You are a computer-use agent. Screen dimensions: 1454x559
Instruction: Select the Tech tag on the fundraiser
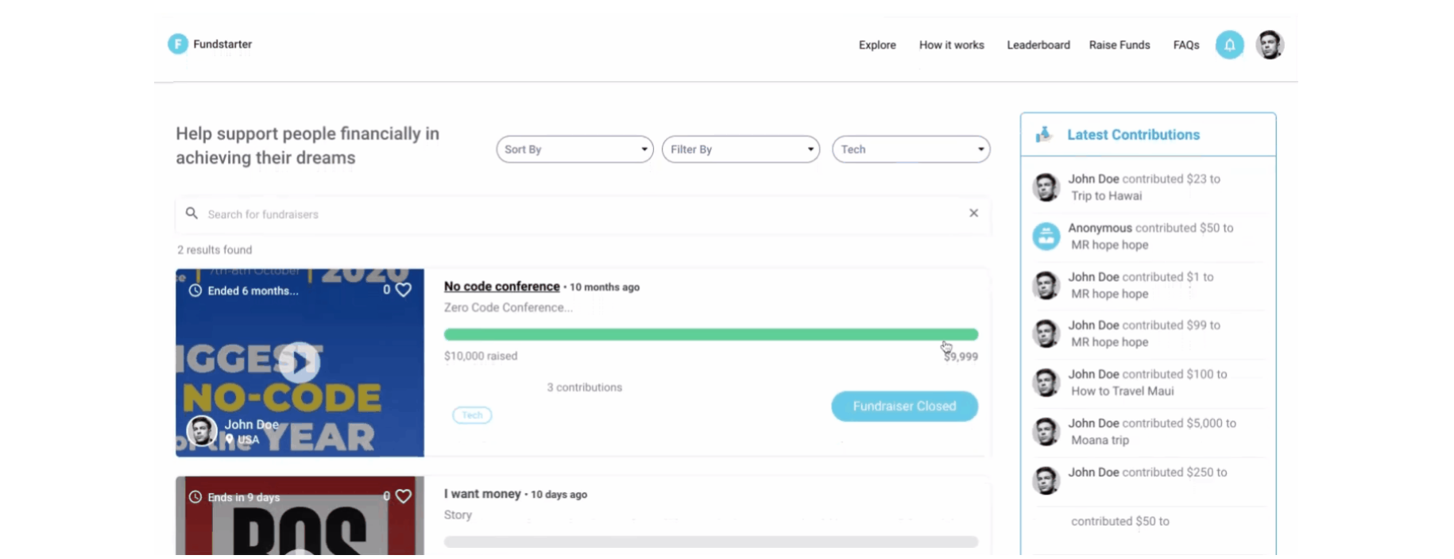pyautogui.click(x=472, y=414)
